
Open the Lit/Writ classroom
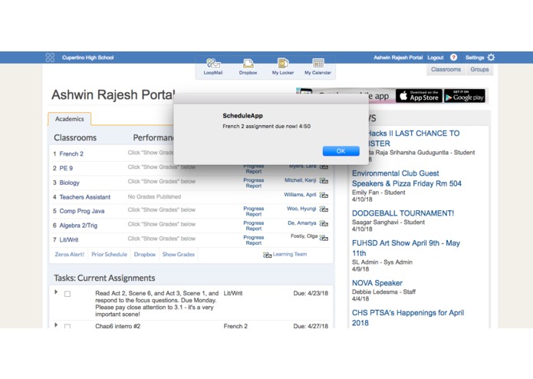tap(69, 239)
